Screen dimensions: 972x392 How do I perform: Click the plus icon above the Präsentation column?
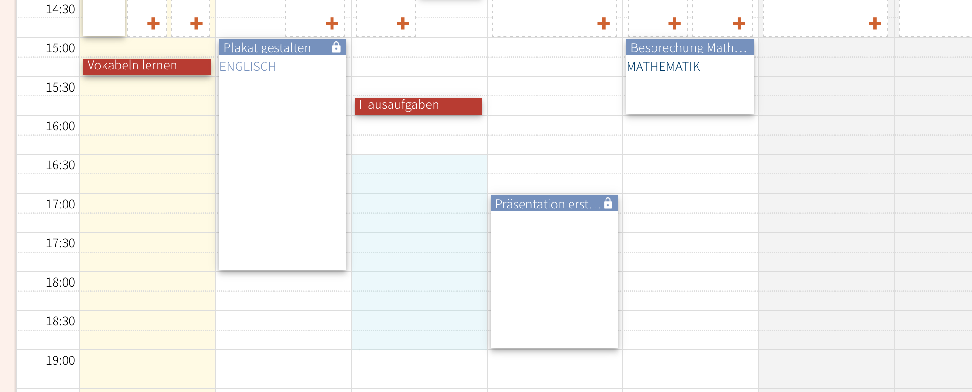tap(604, 23)
